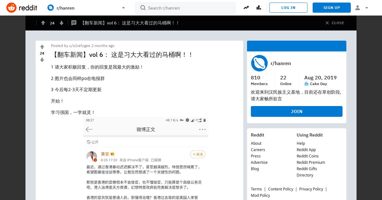This screenshot has height=200, width=382.
Task: Click the SIGN UP button
Action: [x=332, y=8]
